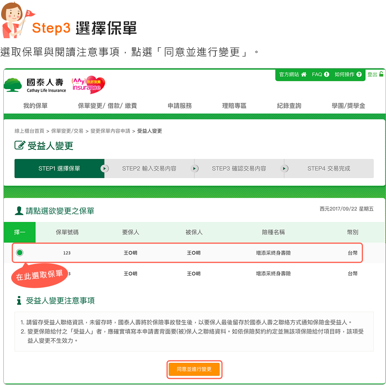386x385 pixels.
Task: Open the My Insurance heart logo
Action: click(89, 85)
